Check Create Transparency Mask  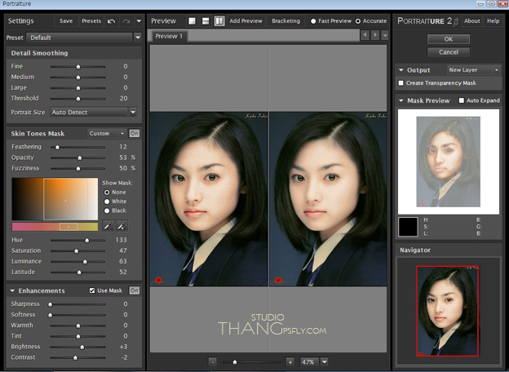point(401,83)
